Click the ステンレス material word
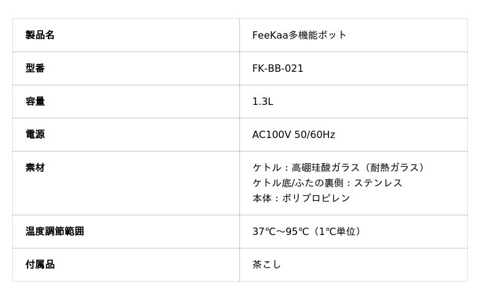Screen dimensions: 491x300 point(378,183)
